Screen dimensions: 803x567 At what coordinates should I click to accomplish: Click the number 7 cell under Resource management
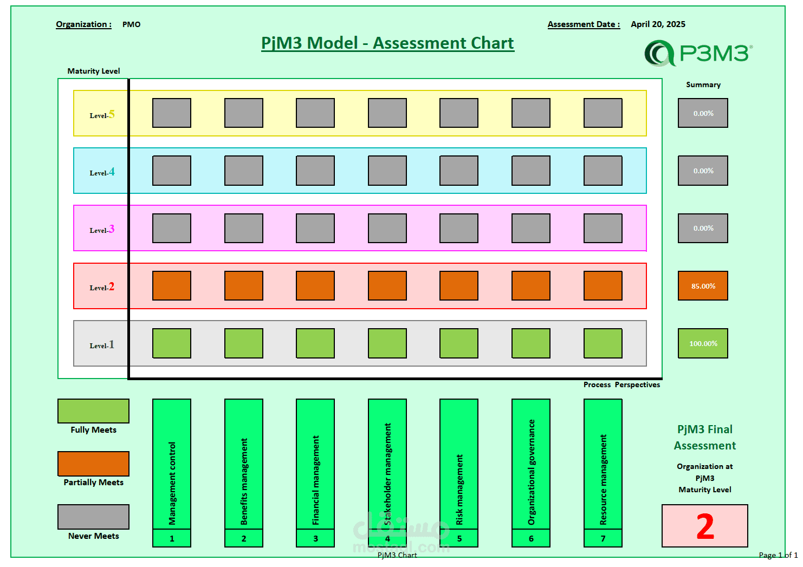pos(603,538)
